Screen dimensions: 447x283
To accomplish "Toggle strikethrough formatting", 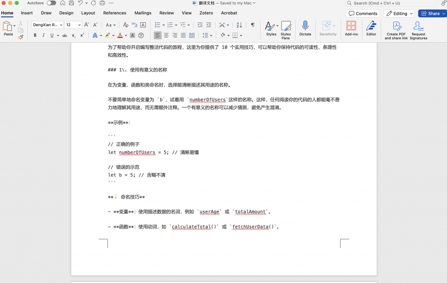I will [65, 35].
